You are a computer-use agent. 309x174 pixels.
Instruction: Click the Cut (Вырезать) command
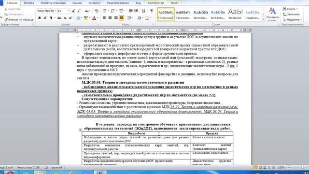click(12, 9)
